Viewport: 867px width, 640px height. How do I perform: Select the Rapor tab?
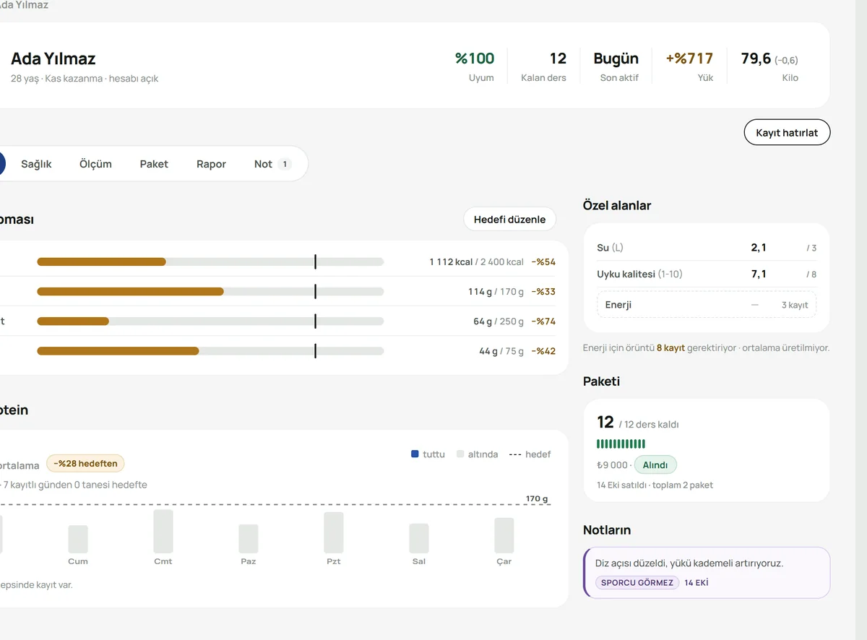pos(211,164)
